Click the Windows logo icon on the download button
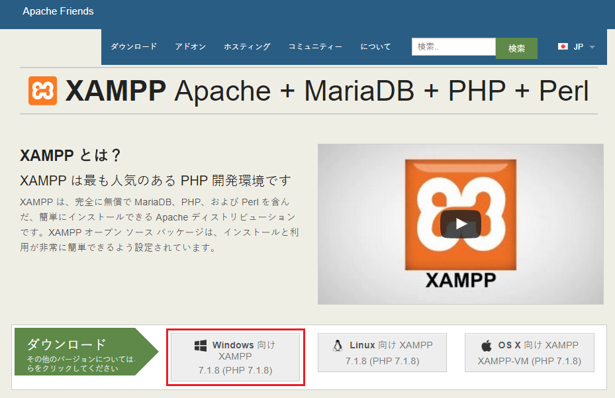The width and height of the screenshot is (615, 398). [201, 346]
